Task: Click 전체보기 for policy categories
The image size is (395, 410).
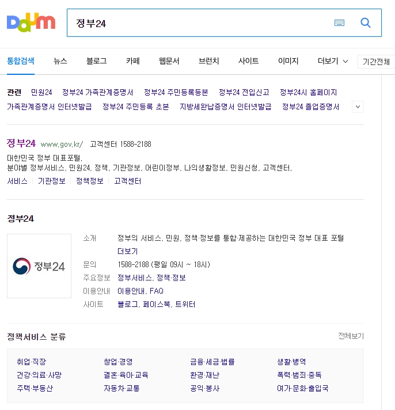Action: [351, 336]
